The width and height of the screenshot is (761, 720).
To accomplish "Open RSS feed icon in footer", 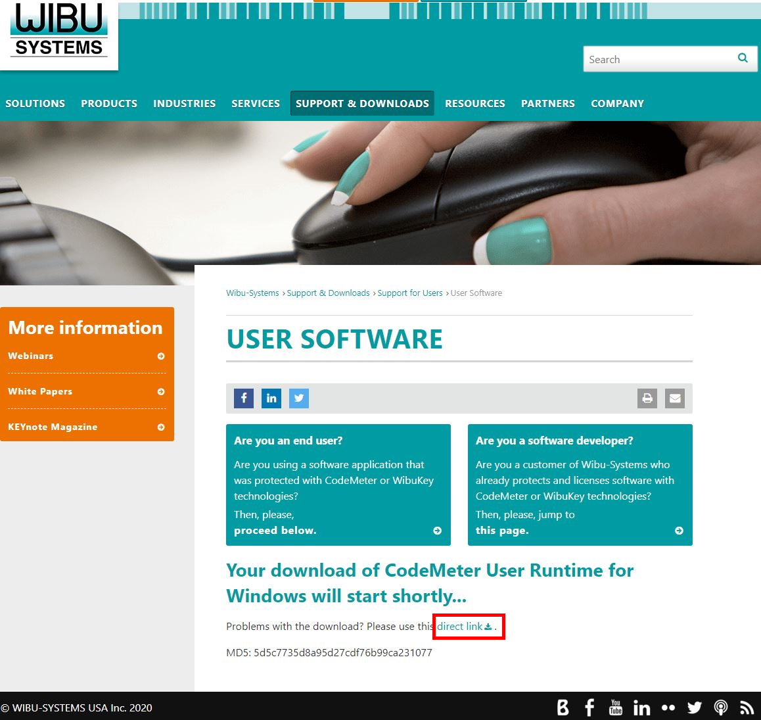I will (747, 708).
